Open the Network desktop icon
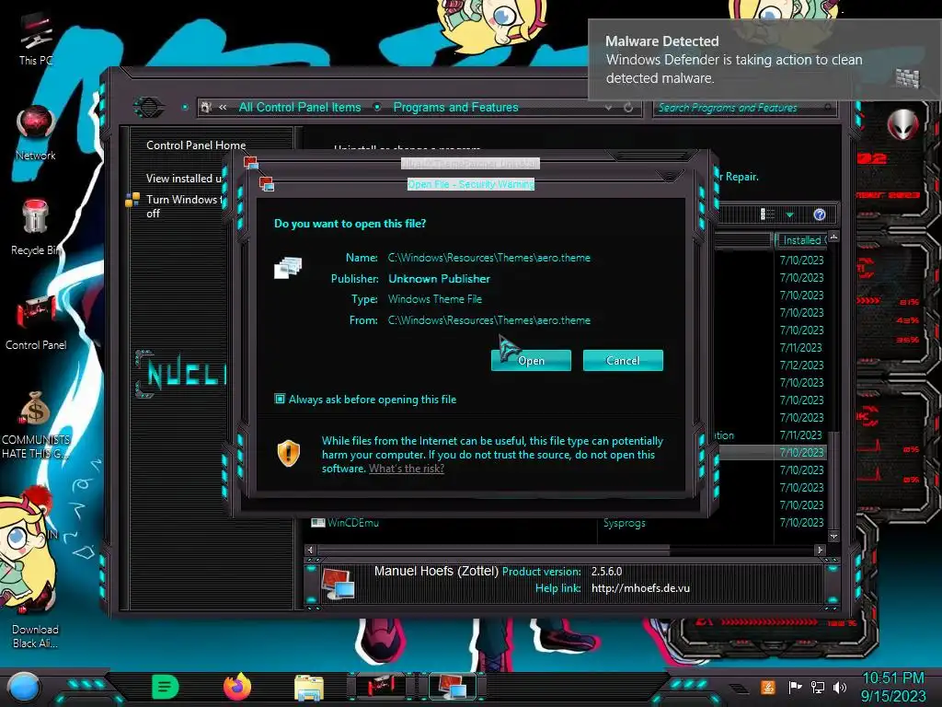 tap(36, 133)
